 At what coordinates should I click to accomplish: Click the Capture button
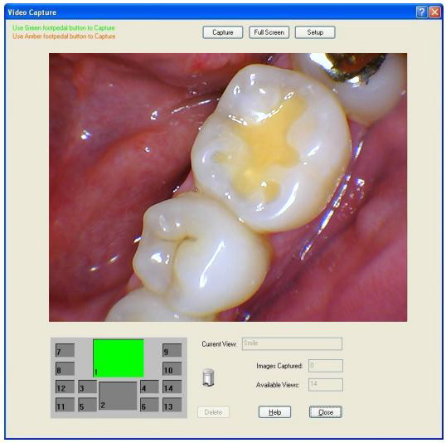(223, 32)
